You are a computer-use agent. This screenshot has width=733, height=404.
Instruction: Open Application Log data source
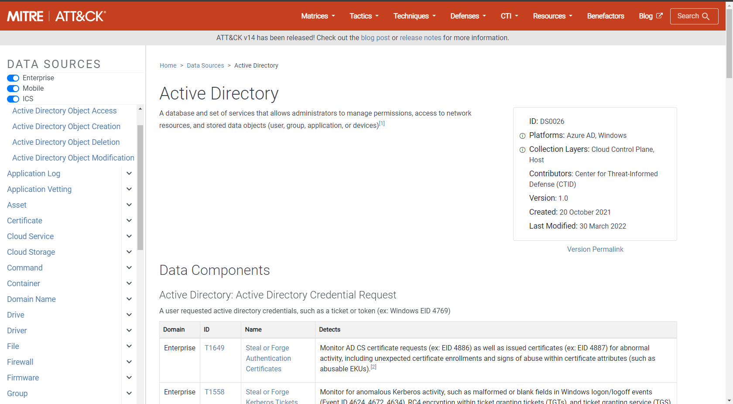(x=34, y=174)
